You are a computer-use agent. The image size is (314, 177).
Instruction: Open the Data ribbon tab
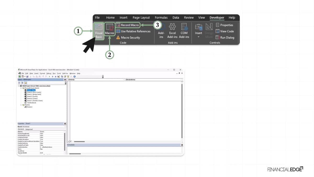[176, 18]
